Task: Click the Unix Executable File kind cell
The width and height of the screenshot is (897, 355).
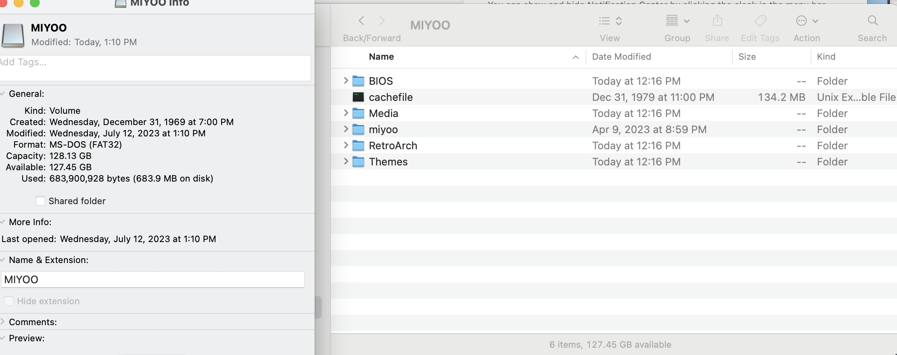Action: [856, 97]
